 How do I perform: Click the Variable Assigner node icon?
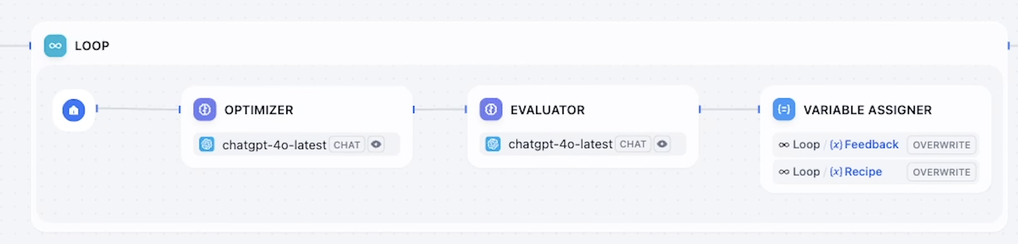(x=784, y=109)
